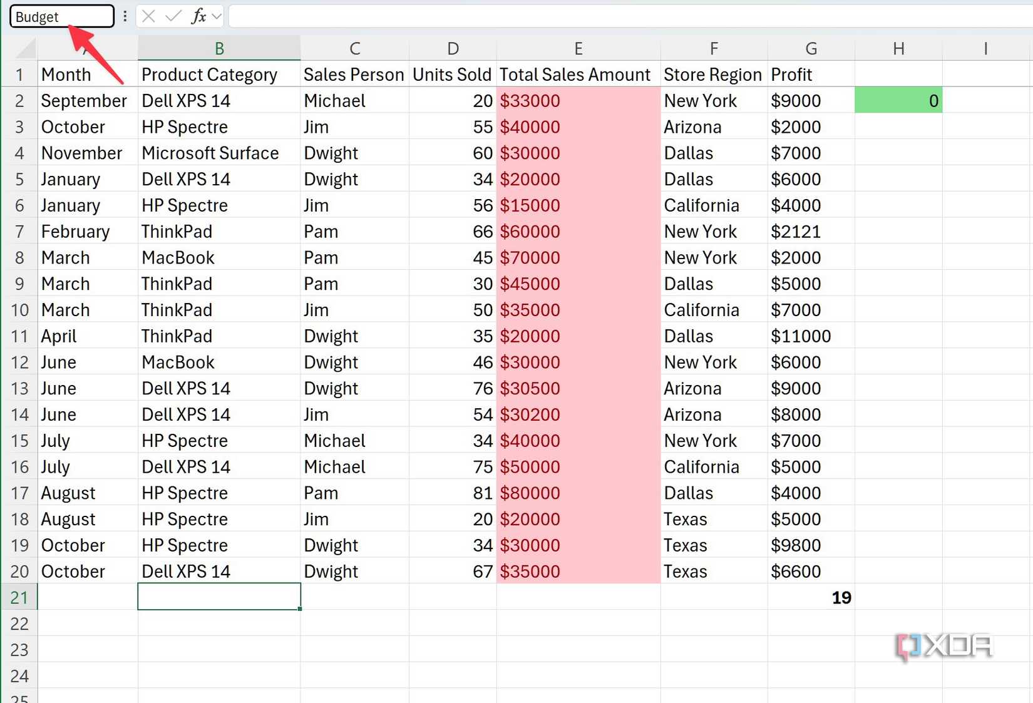
Task: Select column B header
Action: tap(219, 48)
